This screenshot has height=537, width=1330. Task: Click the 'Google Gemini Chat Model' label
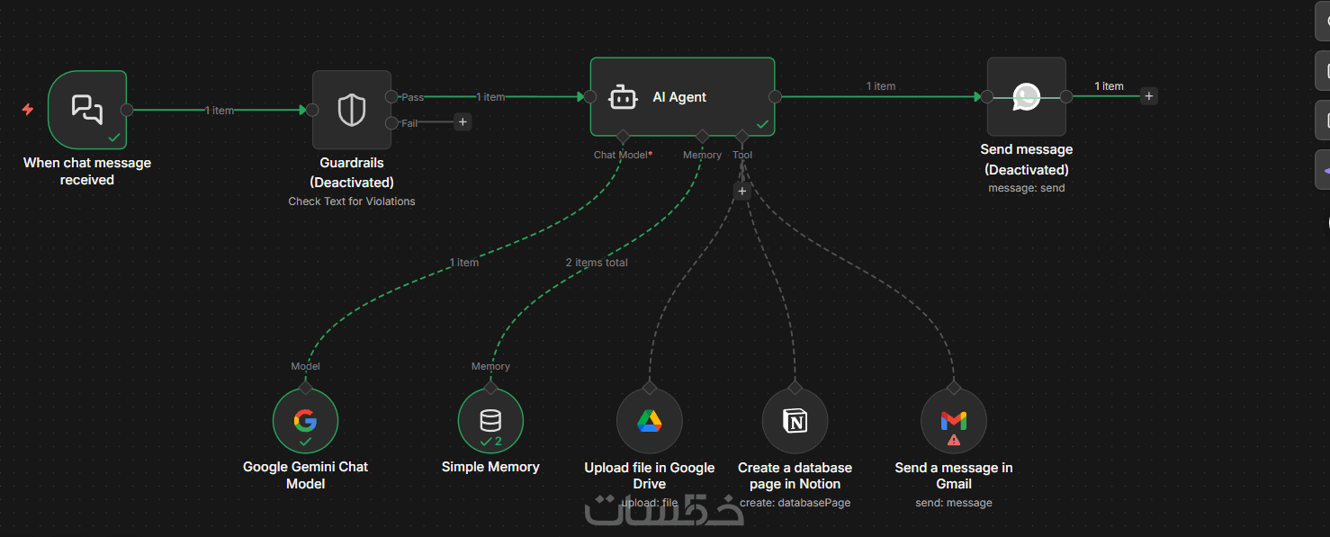pyautogui.click(x=305, y=475)
